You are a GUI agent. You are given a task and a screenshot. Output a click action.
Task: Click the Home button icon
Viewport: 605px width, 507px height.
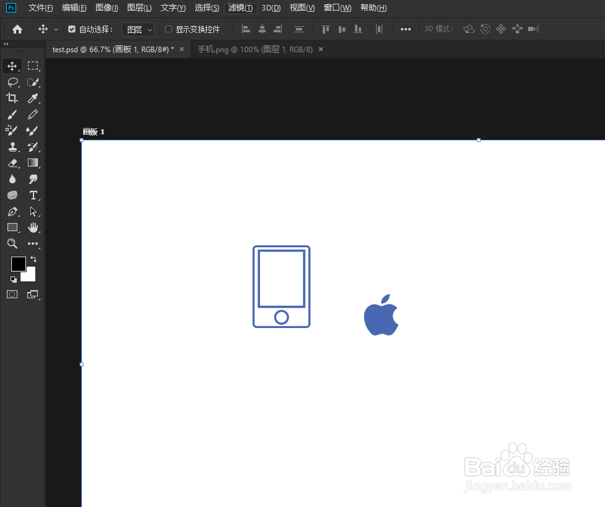17,29
